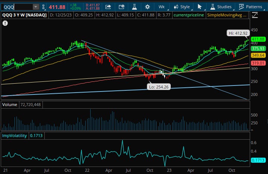Click the R: 3.77 range value
This screenshot has width=268, height=174.
coord(164,15)
